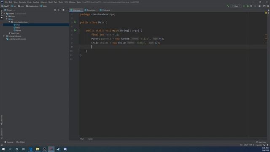Open the Navigate menu
Viewport: 270px width, 152px height.
point(22,2)
